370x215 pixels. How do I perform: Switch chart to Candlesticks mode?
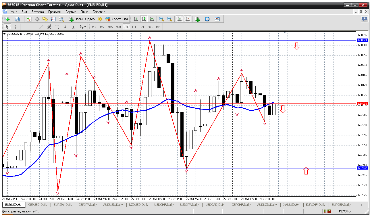(x=144, y=19)
